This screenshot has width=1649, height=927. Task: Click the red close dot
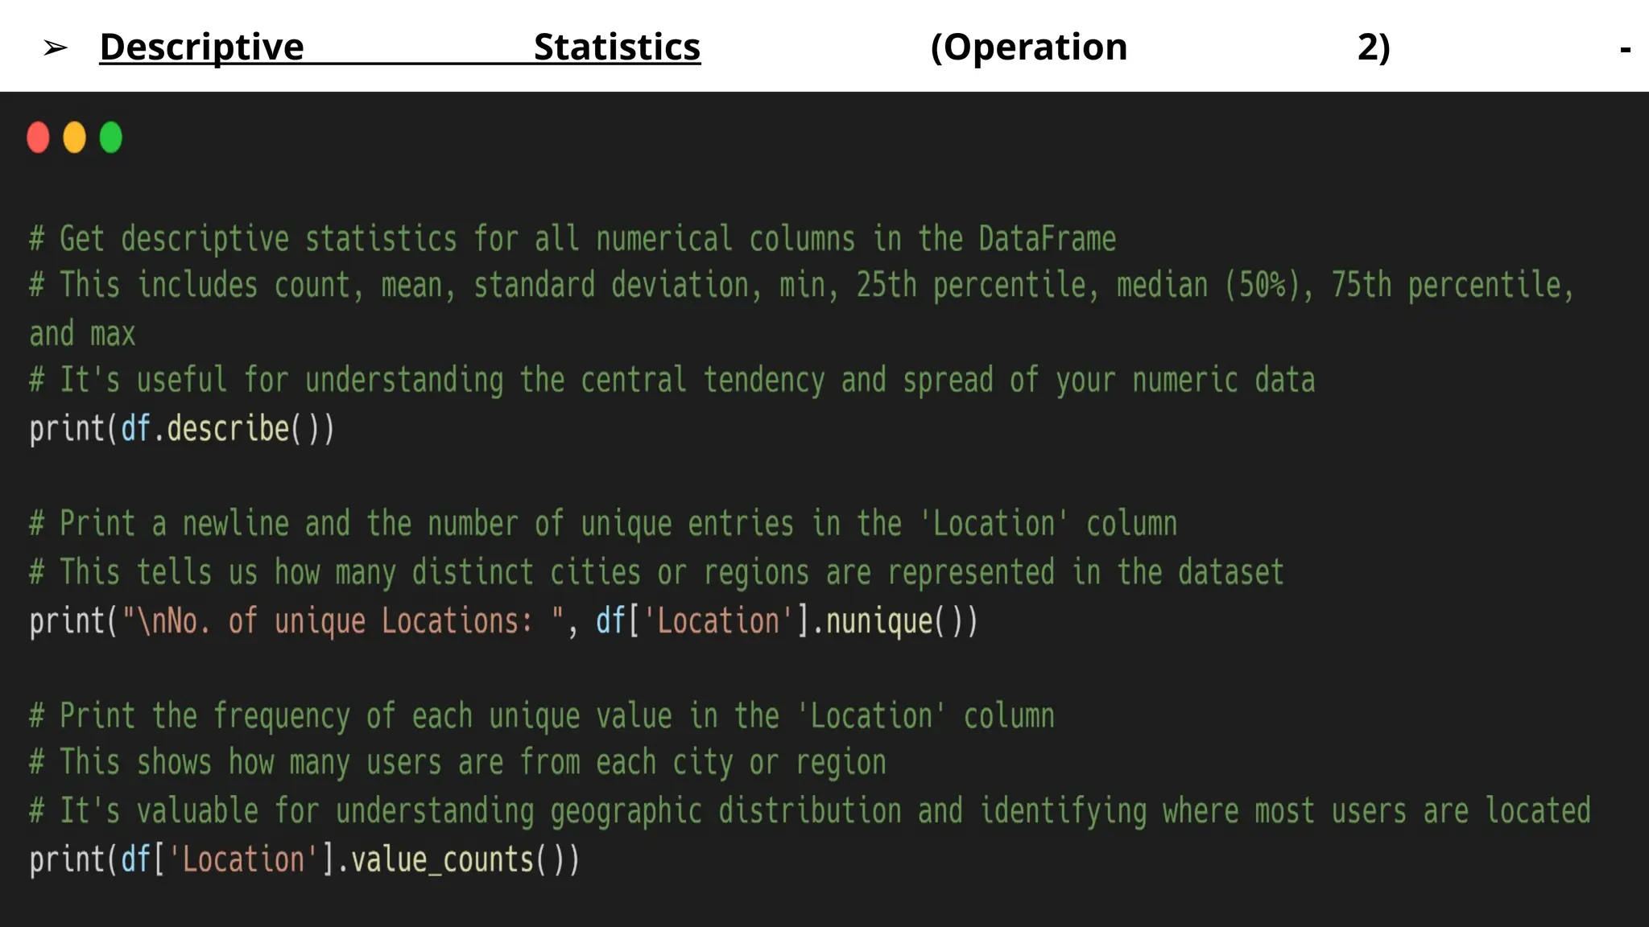click(38, 138)
